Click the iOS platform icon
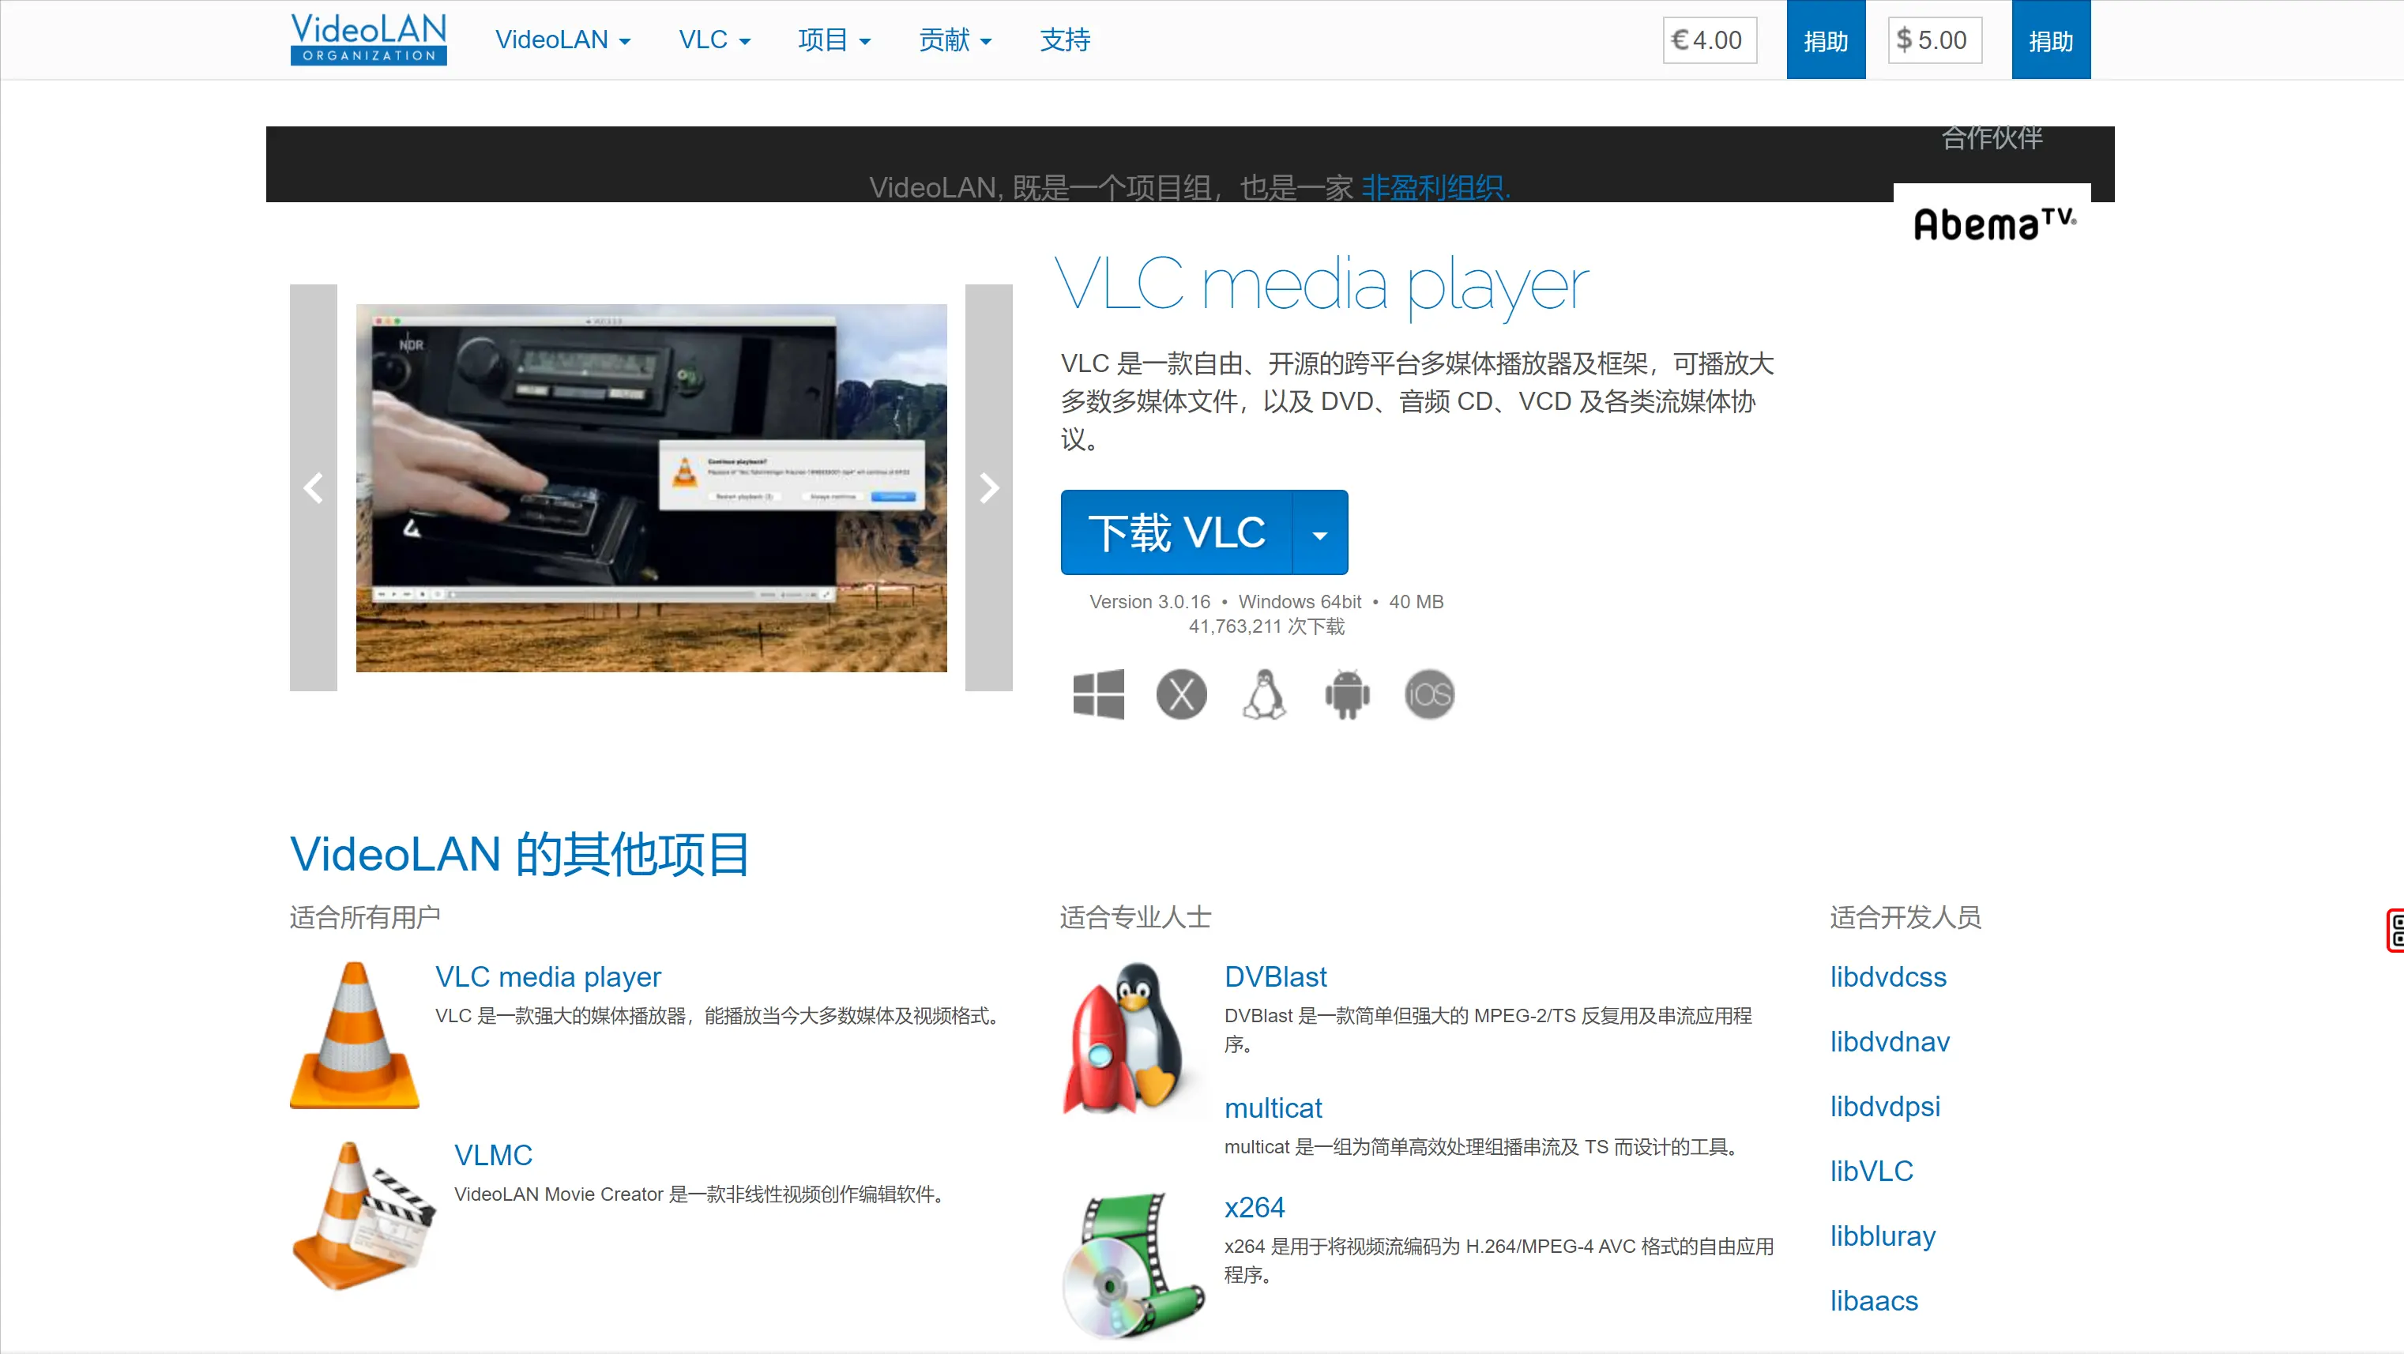 pyautogui.click(x=1429, y=694)
